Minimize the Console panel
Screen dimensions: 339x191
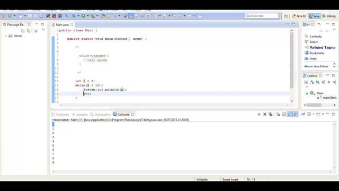[327, 114]
